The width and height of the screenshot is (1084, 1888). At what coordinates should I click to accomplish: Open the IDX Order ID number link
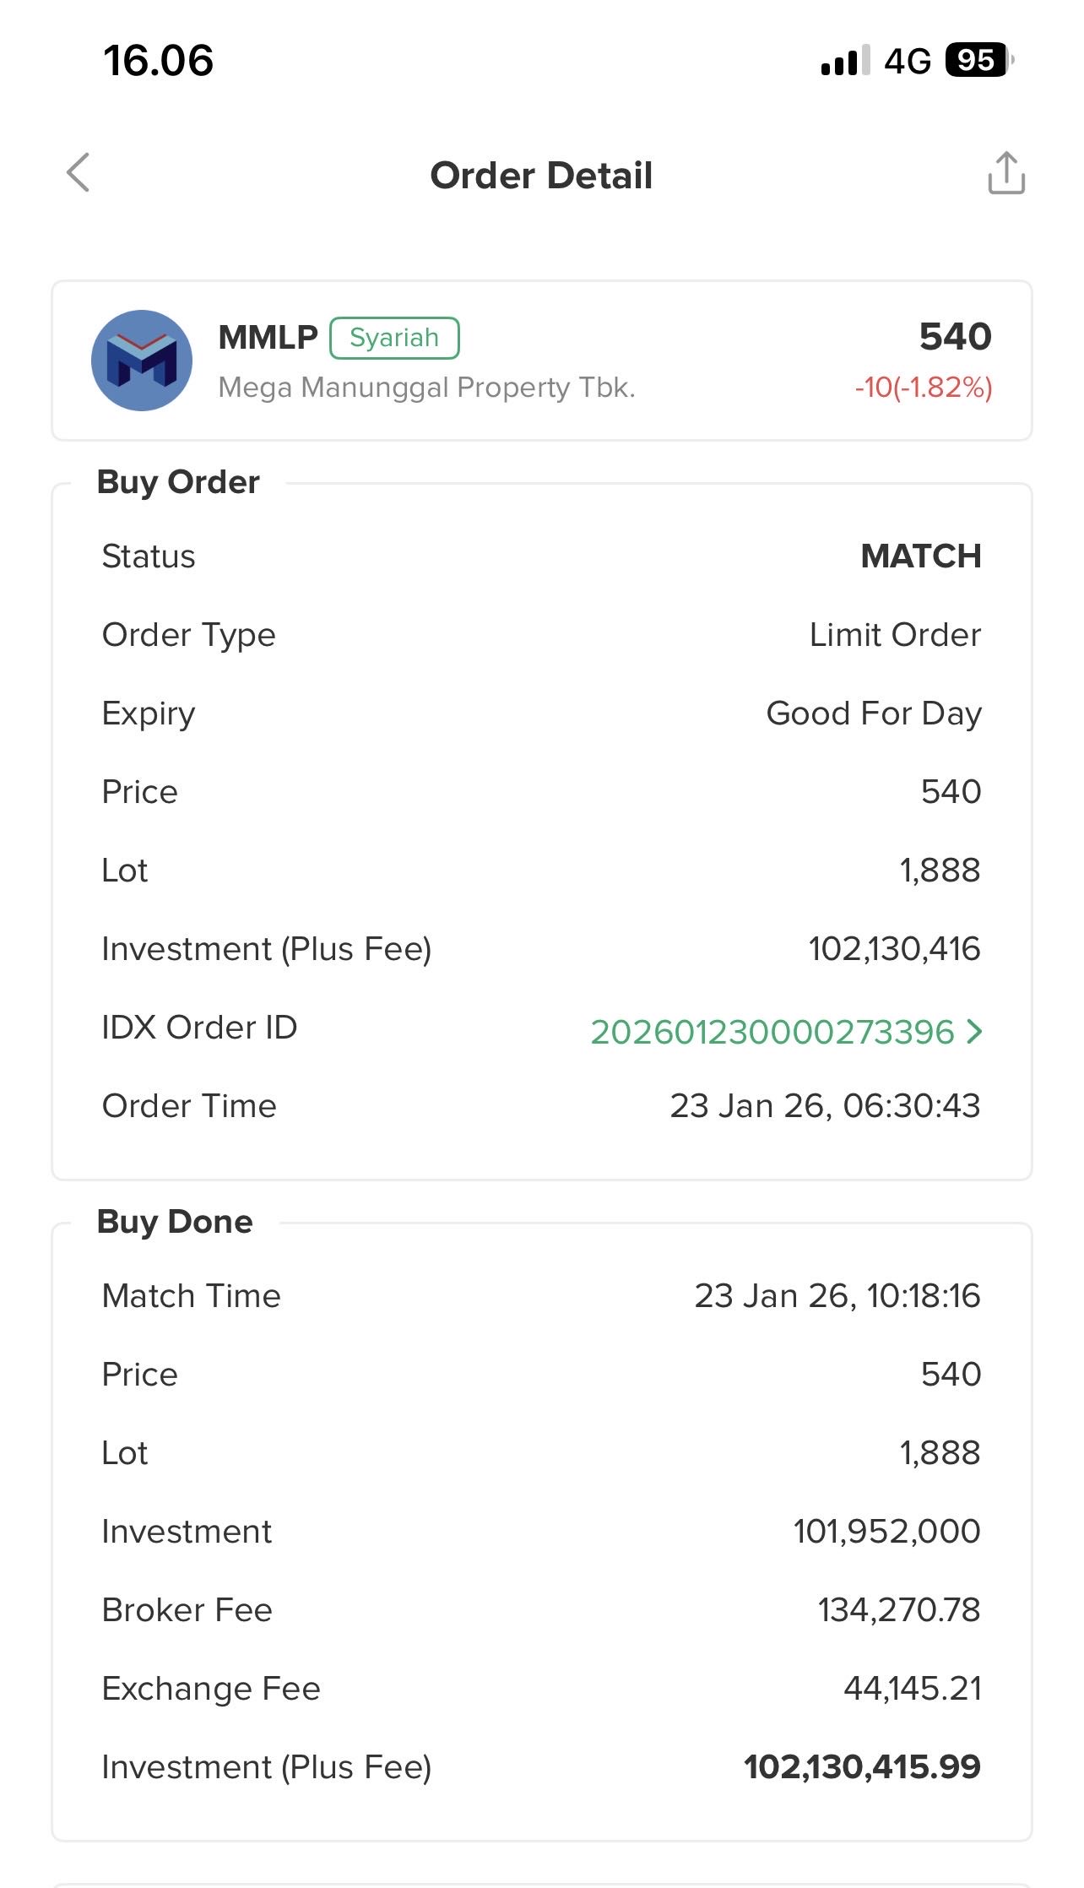point(772,1032)
